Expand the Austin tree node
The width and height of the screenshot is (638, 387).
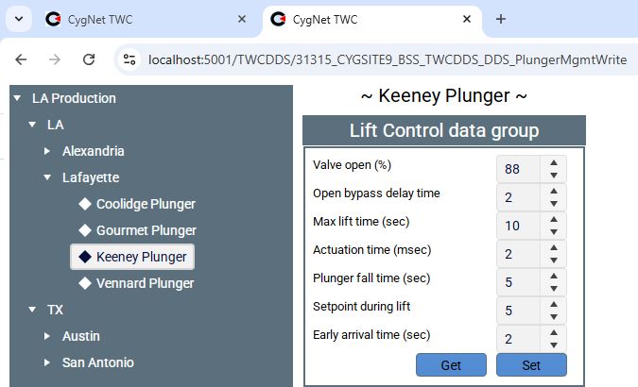pos(47,336)
